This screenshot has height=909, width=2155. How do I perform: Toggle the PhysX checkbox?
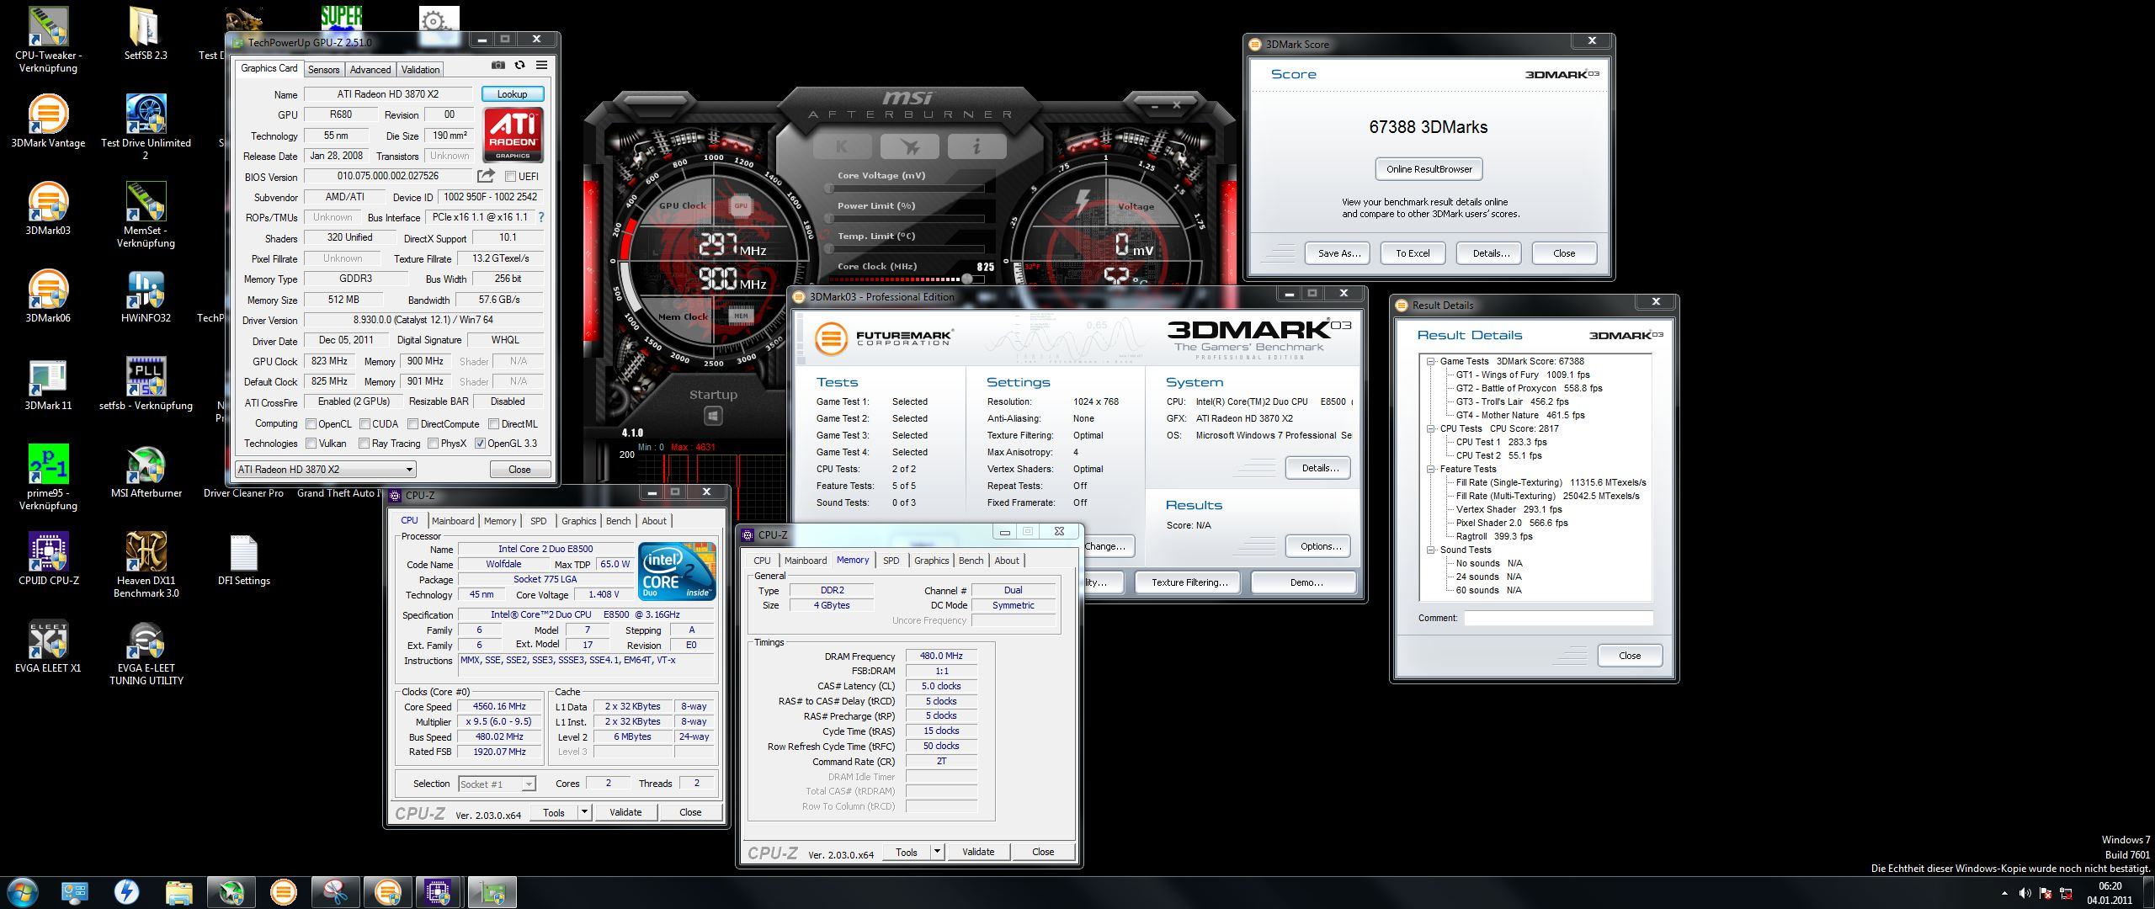click(x=433, y=444)
